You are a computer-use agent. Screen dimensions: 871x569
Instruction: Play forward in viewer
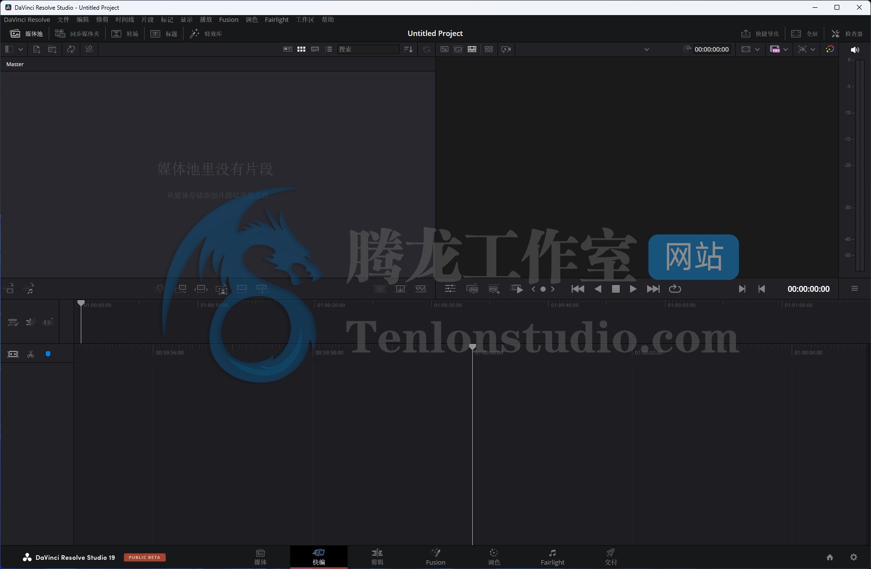633,289
